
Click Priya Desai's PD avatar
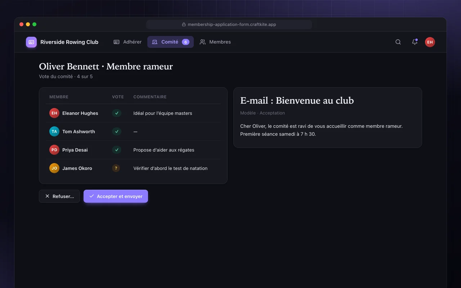[x=54, y=150]
